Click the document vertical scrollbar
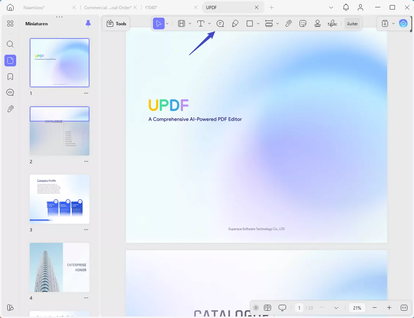The height and width of the screenshot is (318, 414). point(411,24)
